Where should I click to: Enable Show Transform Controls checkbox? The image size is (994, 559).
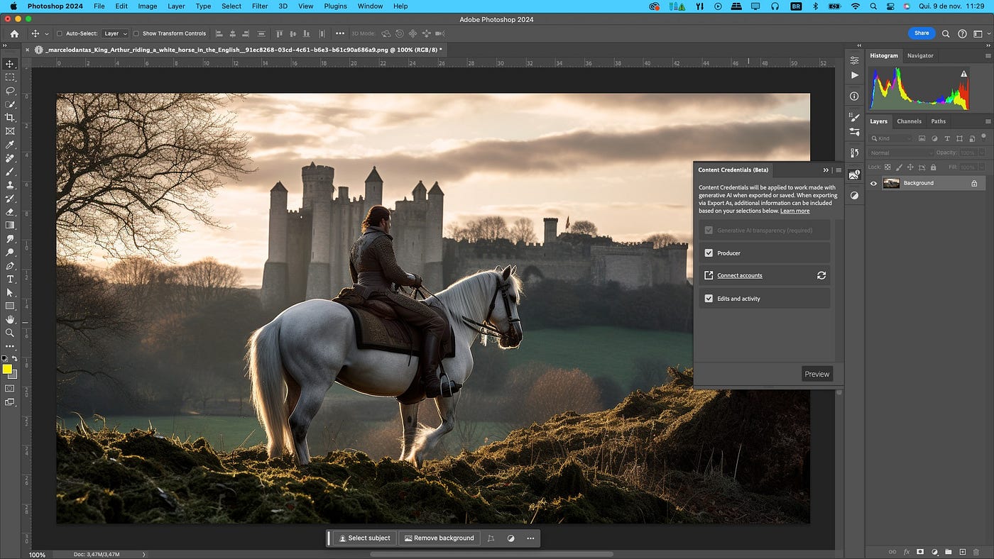(x=136, y=33)
